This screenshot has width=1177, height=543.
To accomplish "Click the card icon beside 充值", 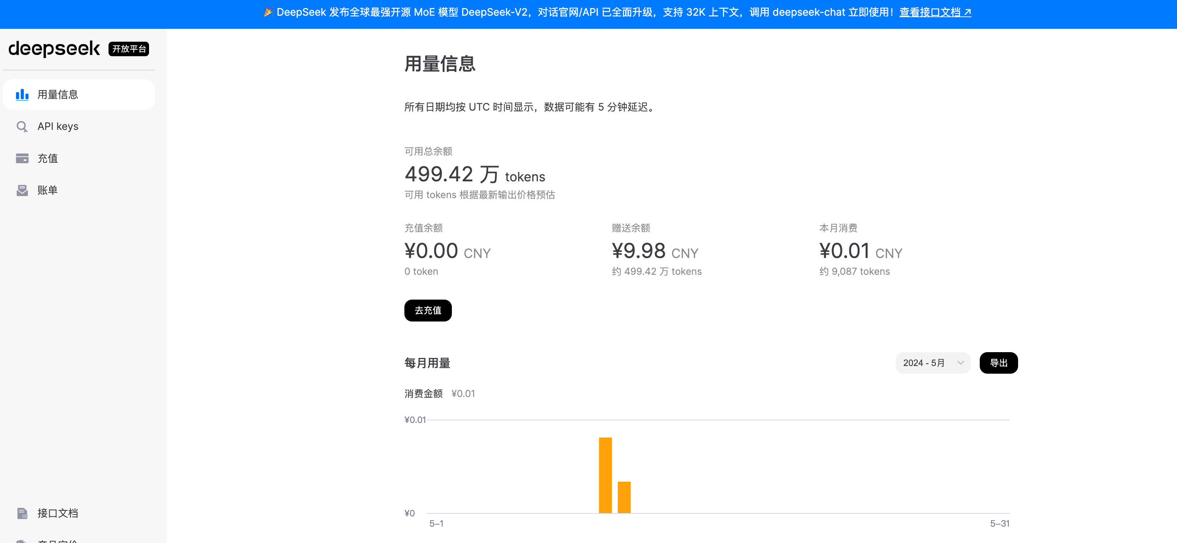I will click(x=22, y=158).
